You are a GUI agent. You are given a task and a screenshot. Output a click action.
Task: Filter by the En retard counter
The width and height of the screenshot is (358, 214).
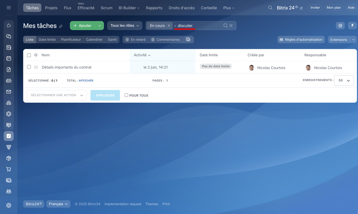pyautogui.click(x=135, y=39)
